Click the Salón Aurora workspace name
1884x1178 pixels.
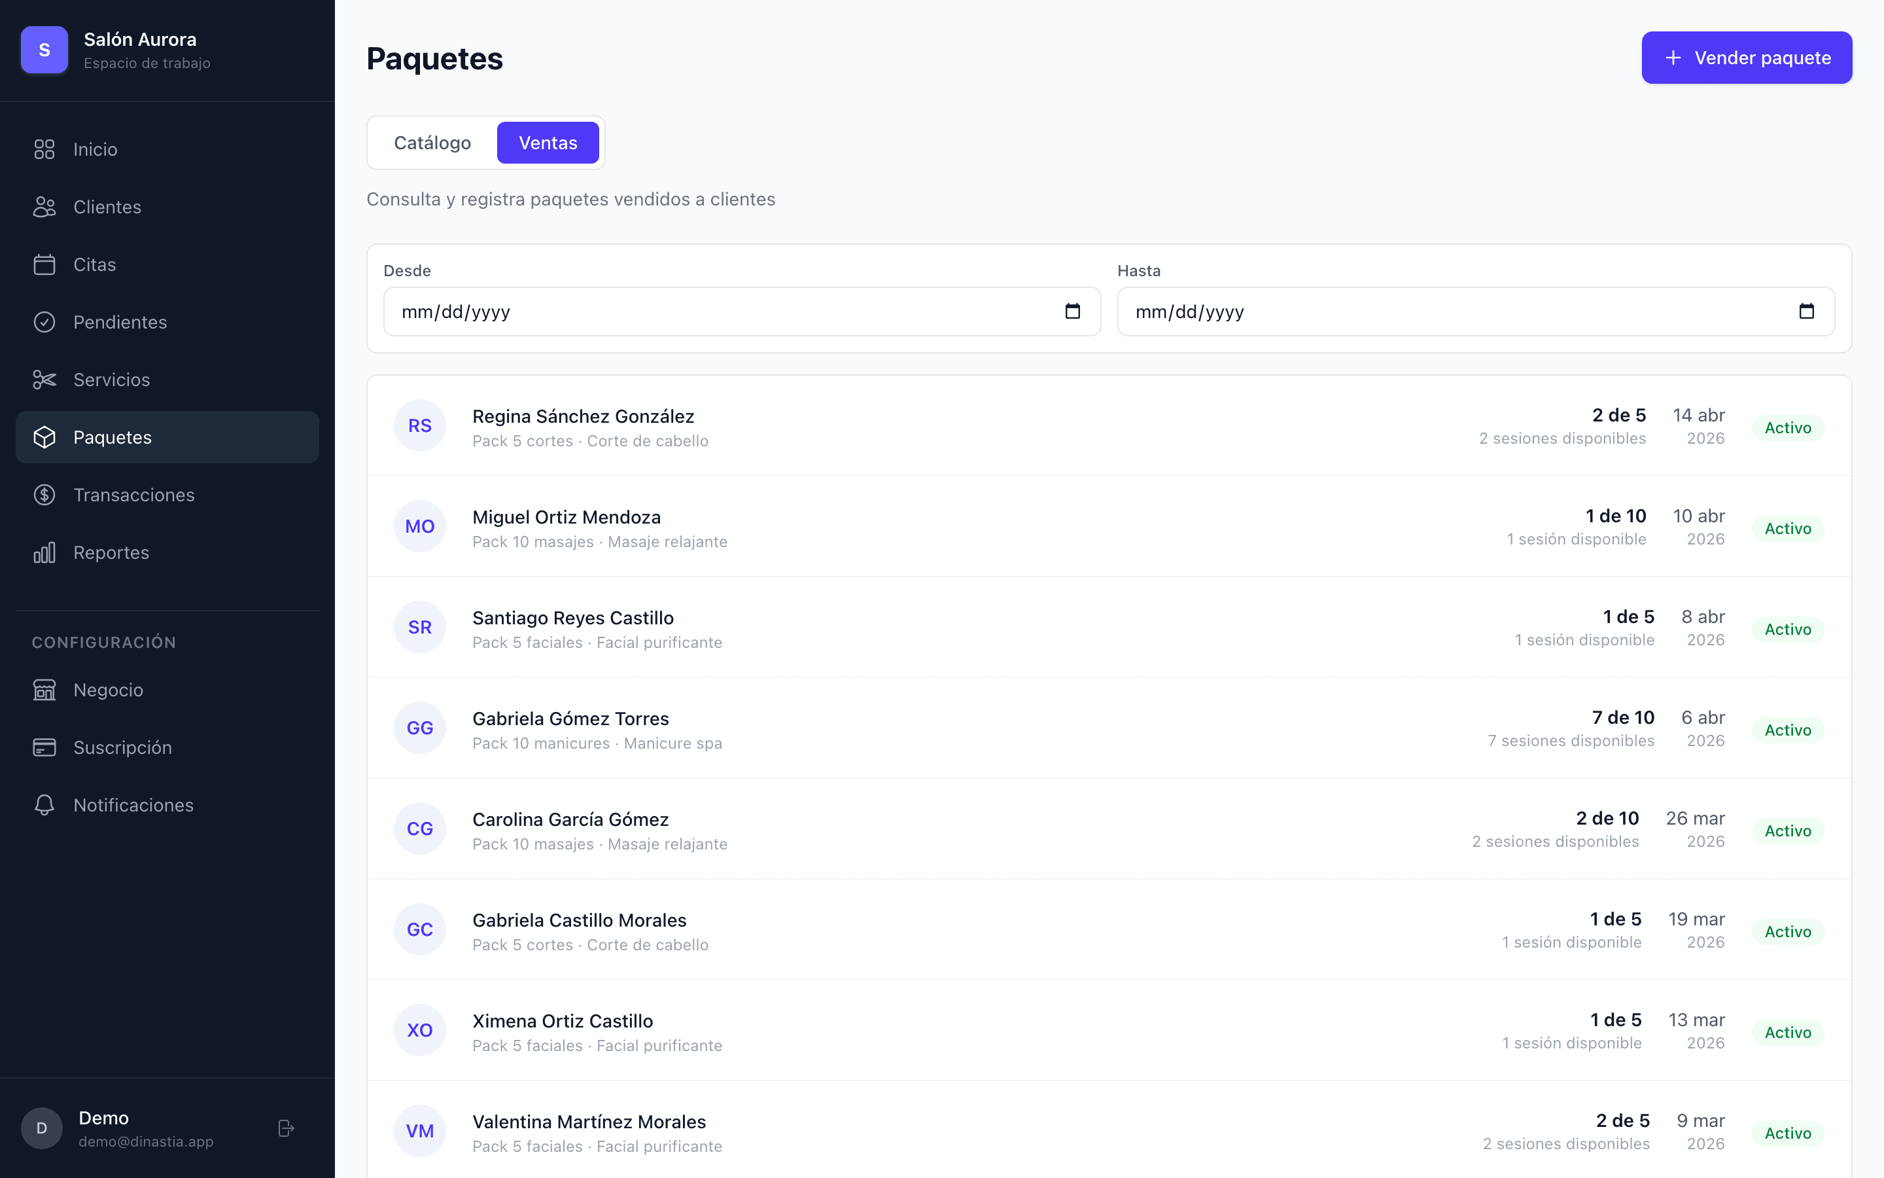(140, 39)
